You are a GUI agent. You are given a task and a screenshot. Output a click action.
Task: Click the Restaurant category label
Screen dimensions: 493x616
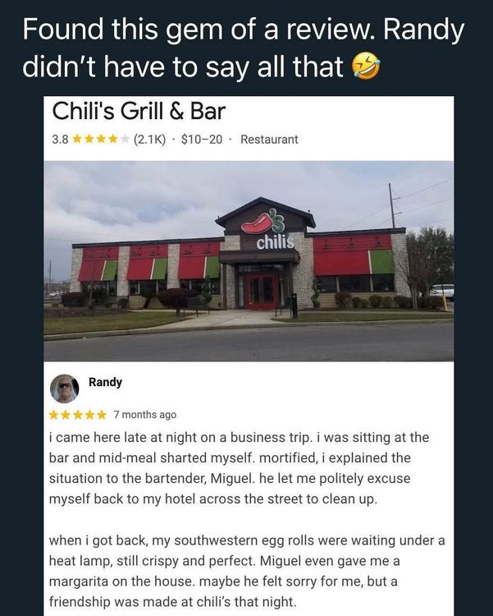[269, 140]
